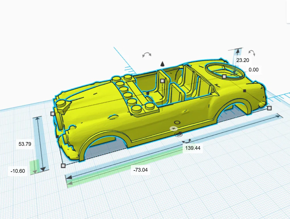
Task: Click the black midpoint handle by the front grille
Action: (x=57, y=137)
